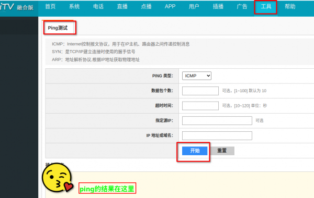This screenshot has height=198, width=314.
Task: Switch to the 工具 menu
Action: [266, 7]
